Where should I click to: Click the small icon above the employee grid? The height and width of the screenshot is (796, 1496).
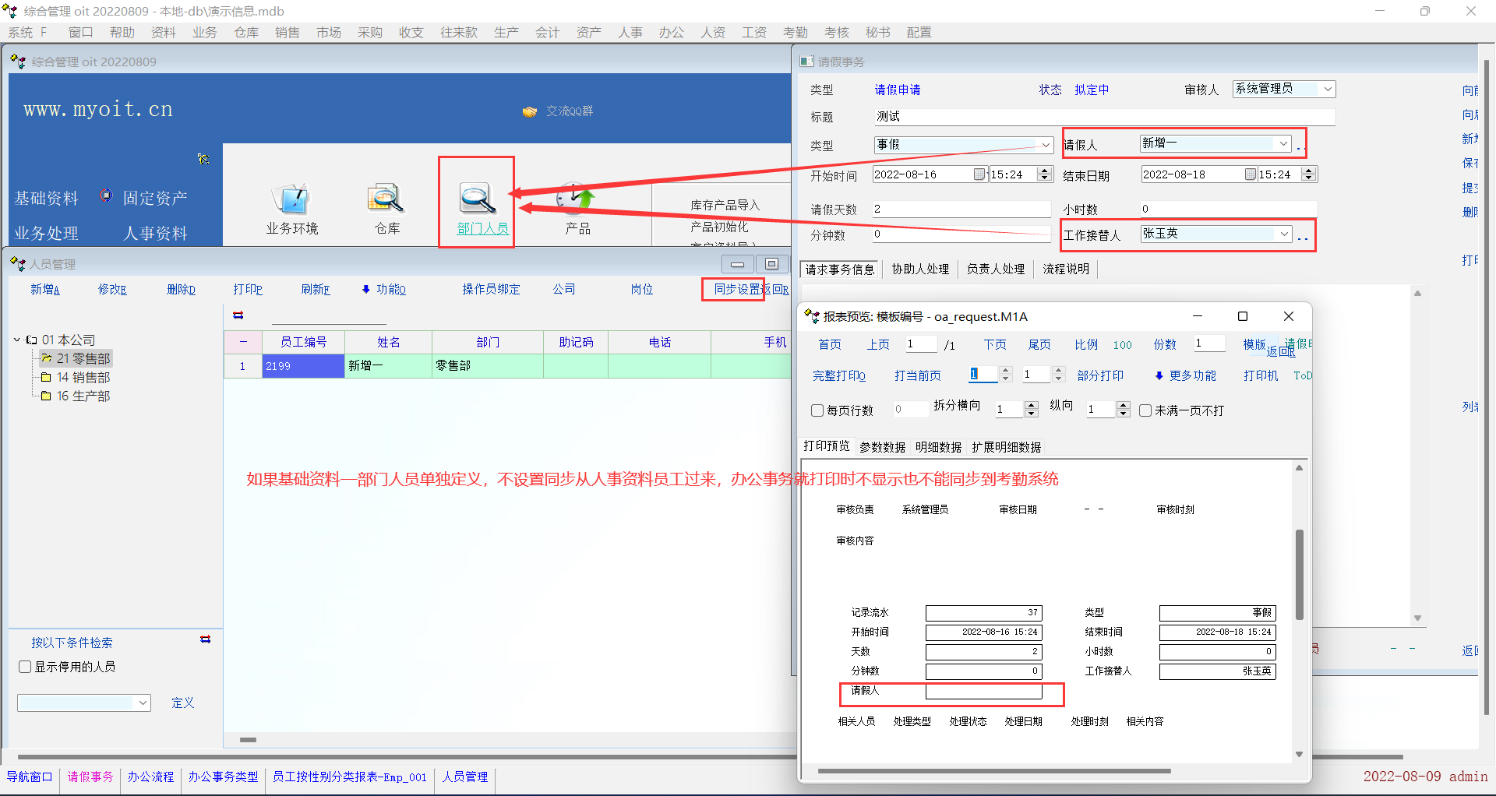pyautogui.click(x=238, y=315)
